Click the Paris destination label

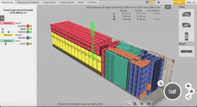click(18, 41)
